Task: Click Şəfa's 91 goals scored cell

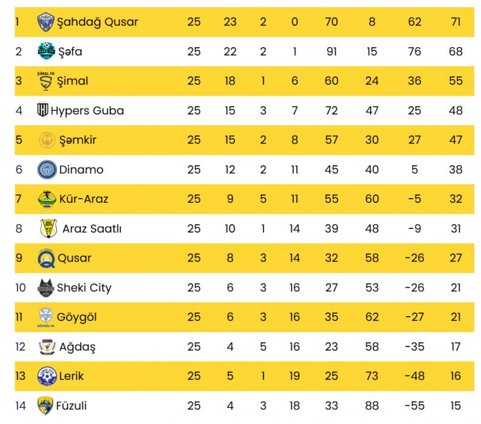Action: tap(331, 51)
